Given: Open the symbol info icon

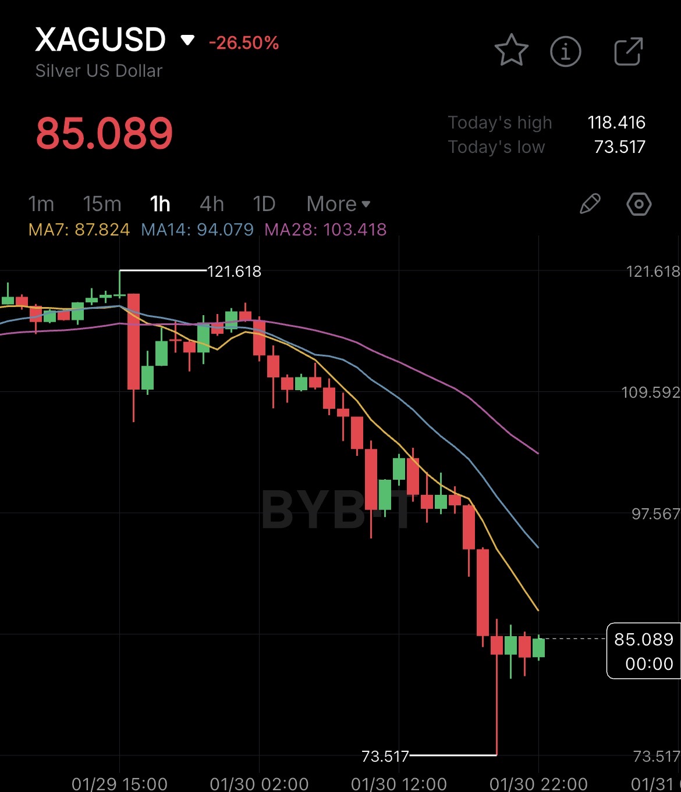Looking at the screenshot, I should coord(565,51).
